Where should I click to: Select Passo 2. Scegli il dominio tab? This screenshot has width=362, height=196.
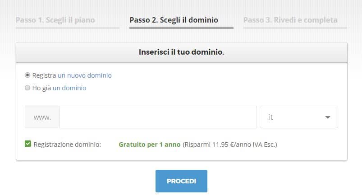(x=174, y=20)
